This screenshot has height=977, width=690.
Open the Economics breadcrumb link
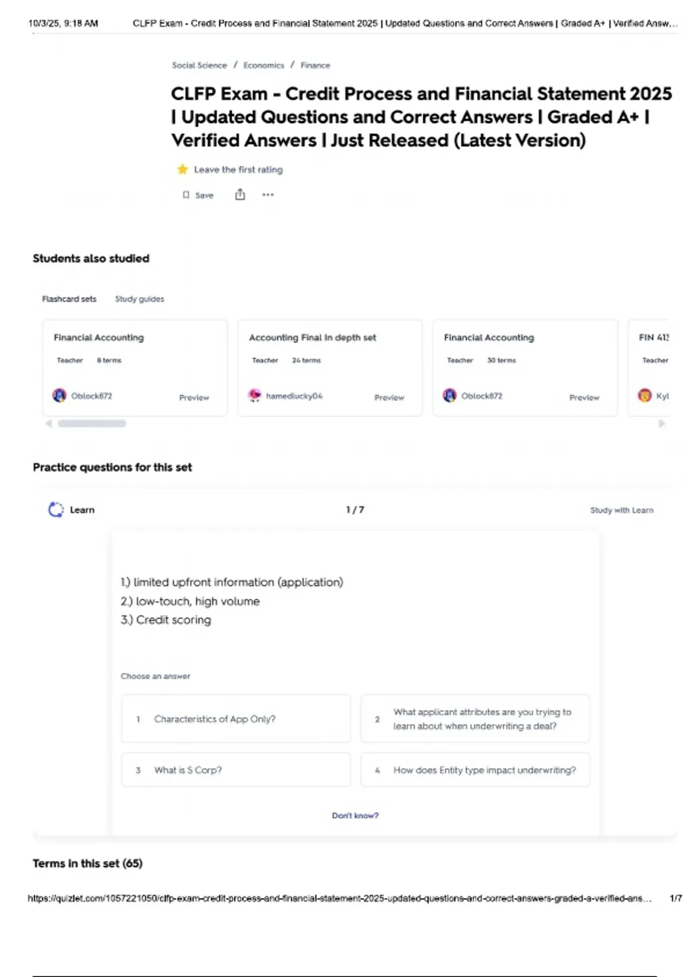(x=263, y=66)
